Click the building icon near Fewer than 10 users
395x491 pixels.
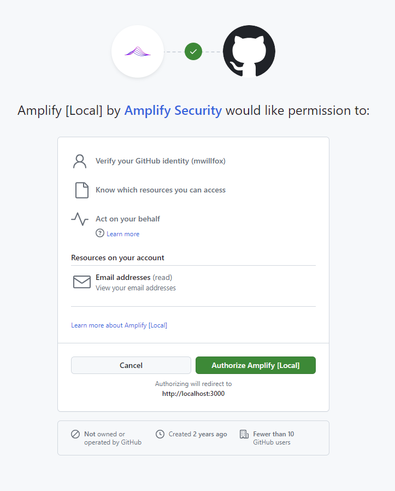pos(244,434)
